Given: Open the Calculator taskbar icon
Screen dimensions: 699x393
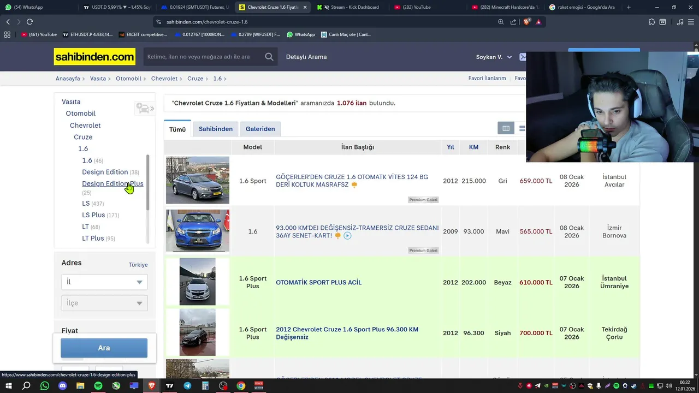Looking at the screenshot, I should point(205,386).
